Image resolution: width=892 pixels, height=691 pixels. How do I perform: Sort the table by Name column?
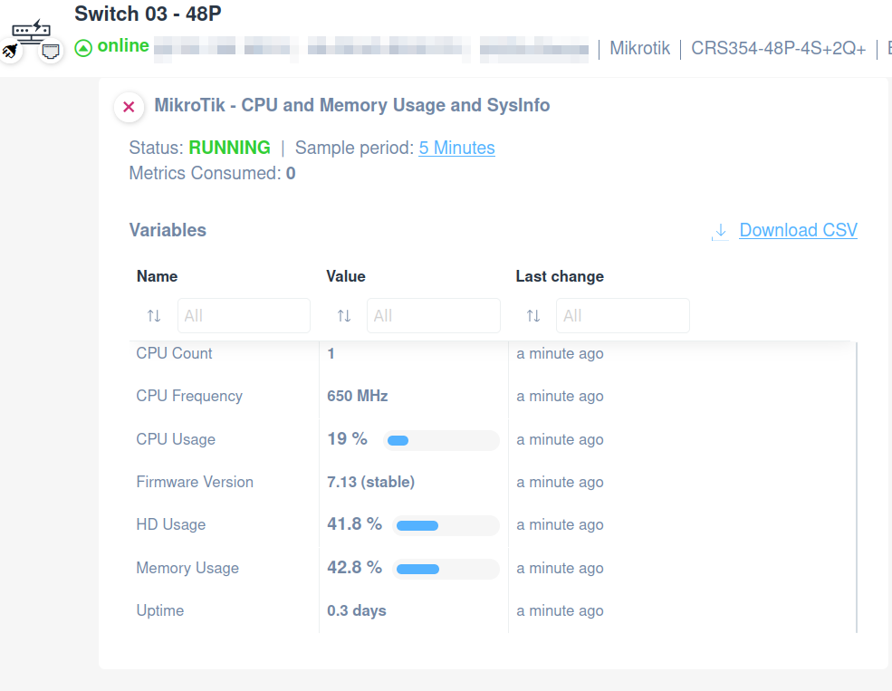tap(154, 316)
